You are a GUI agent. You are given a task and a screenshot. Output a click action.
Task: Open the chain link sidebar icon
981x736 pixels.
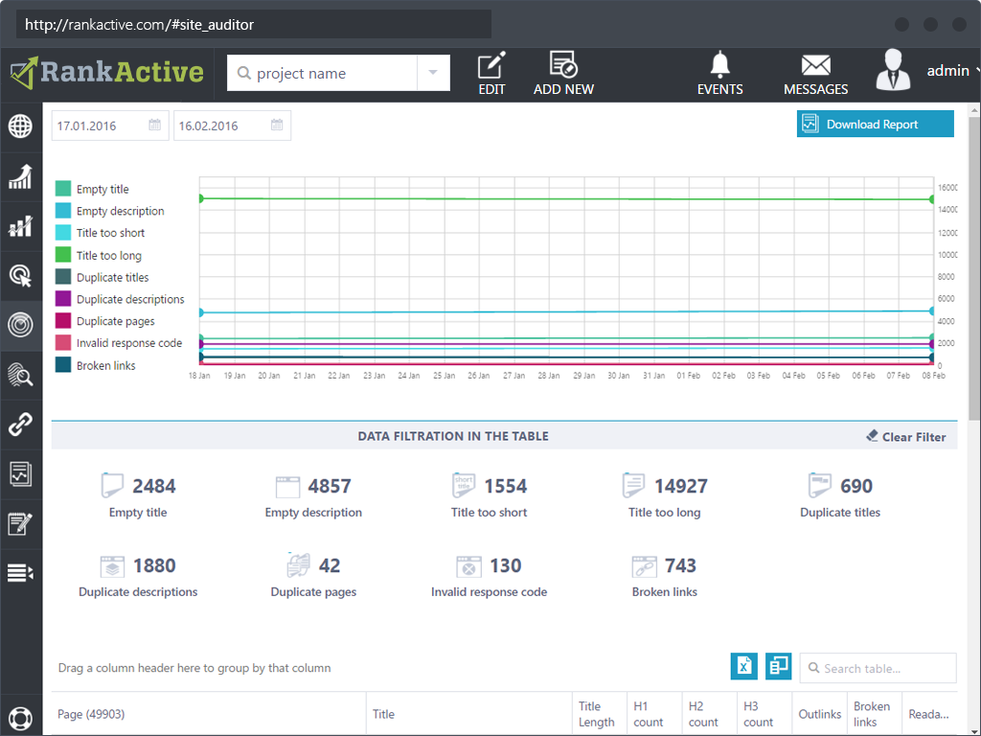click(x=21, y=425)
